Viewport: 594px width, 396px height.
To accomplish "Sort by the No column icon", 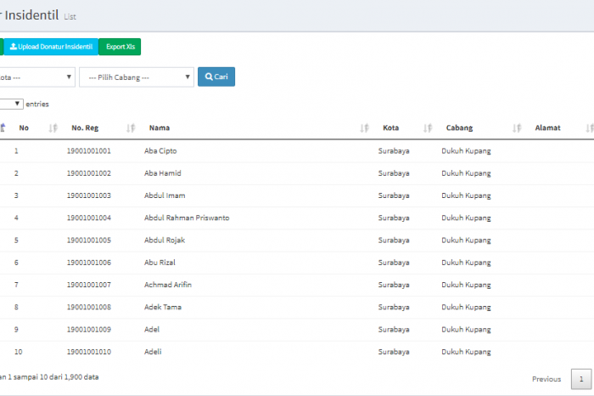I will [x=53, y=127].
